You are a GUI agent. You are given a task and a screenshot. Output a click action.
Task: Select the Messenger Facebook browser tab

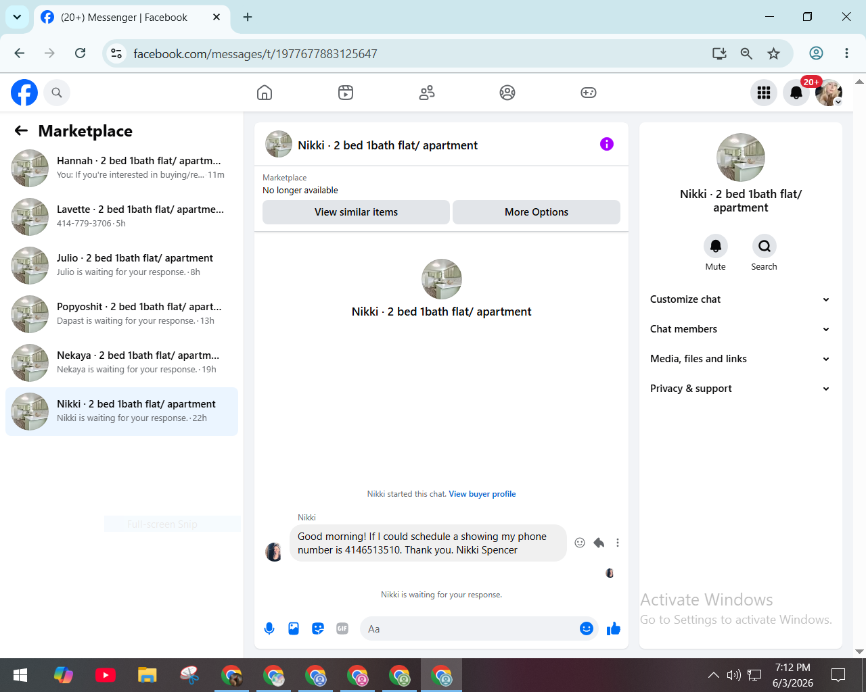click(132, 18)
